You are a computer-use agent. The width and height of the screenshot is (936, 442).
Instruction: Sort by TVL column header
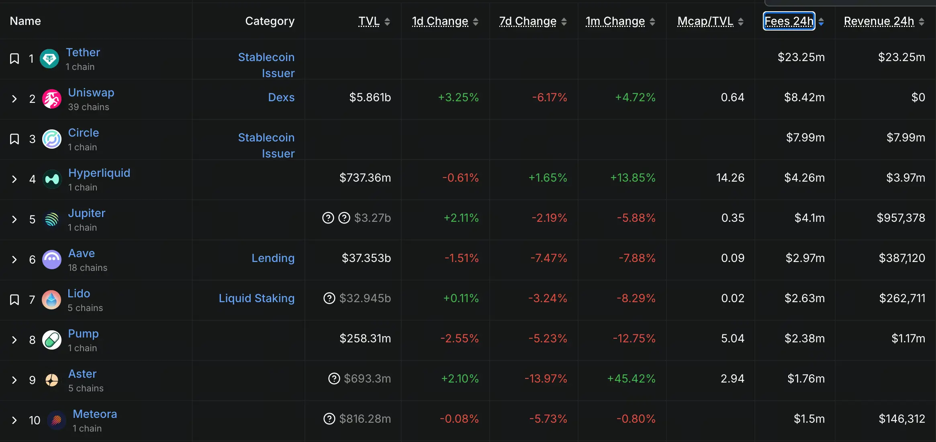pos(369,21)
